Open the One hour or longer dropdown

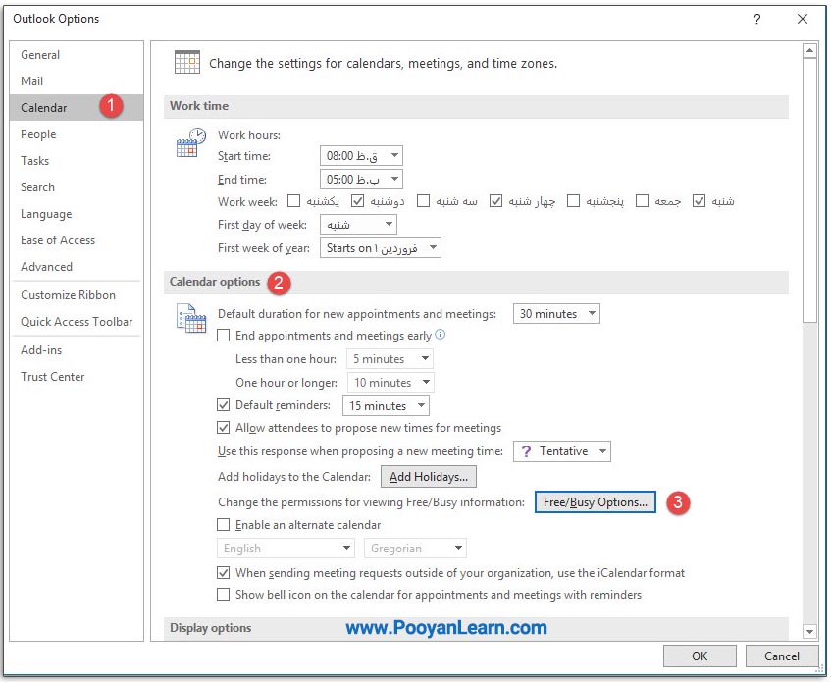tap(390, 382)
